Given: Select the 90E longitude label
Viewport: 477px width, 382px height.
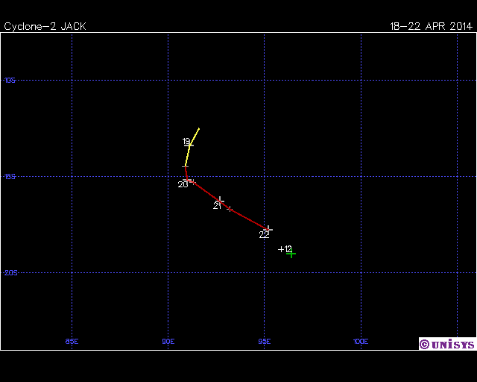Looking at the screenshot, I should point(168,342).
